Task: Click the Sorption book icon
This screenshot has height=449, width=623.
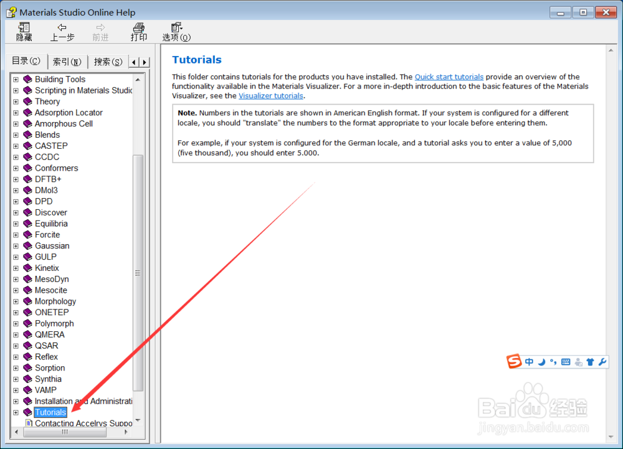Action: pyautogui.click(x=27, y=368)
